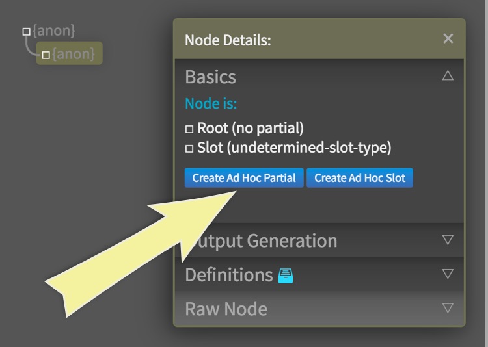The height and width of the screenshot is (347, 488).
Task: Click the square icon of the highlighted child node
Action: pos(46,55)
